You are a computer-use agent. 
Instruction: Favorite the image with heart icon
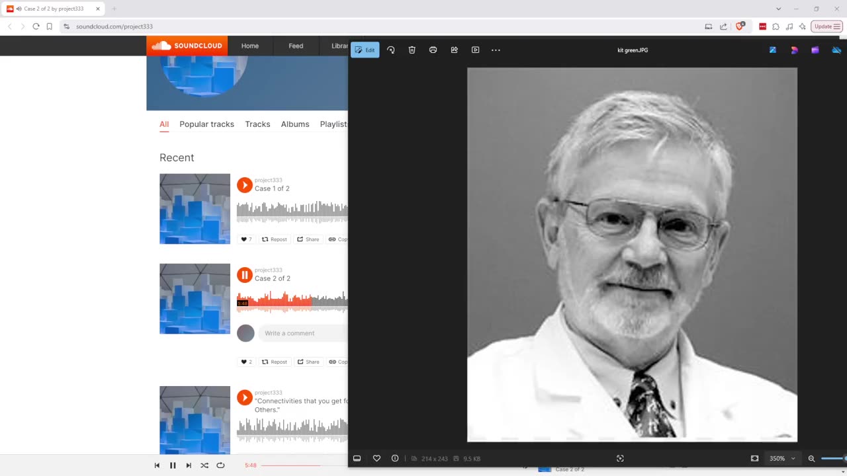pyautogui.click(x=377, y=458)
